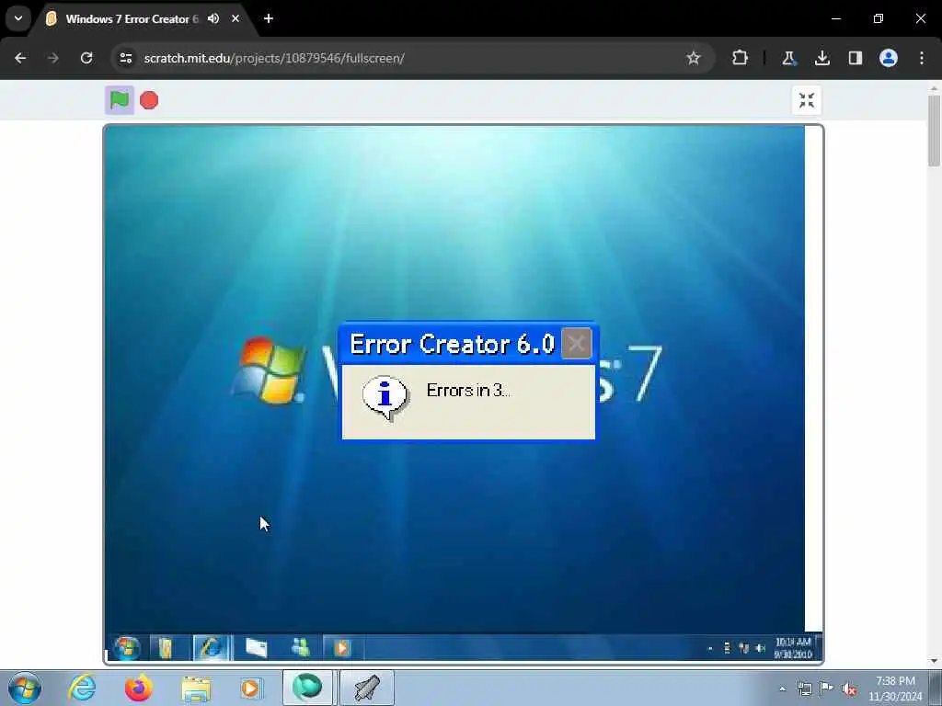Viewport: 942px width, 706px height.
Task: Open the browser profile avatar menu
Action: click(889, 58)
